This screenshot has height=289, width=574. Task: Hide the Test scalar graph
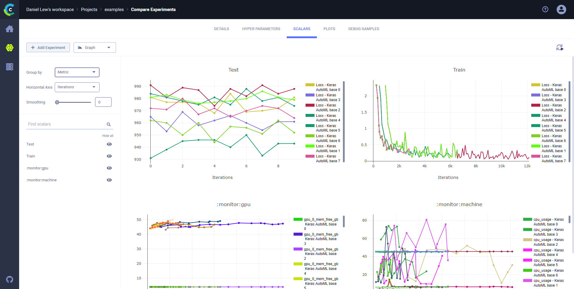coord(109,144)
